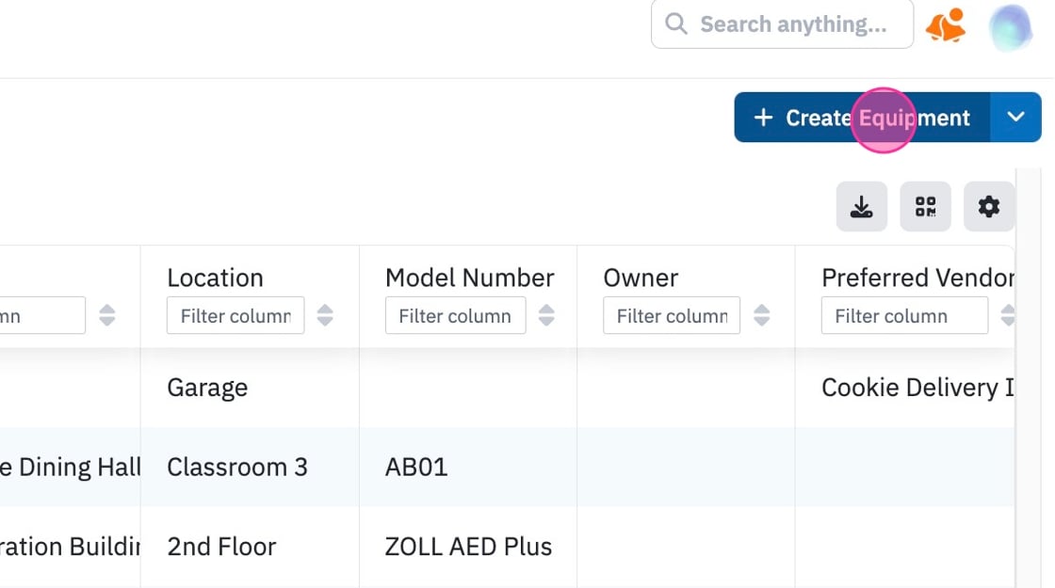Click the Owner filter column field
Viewport: 1055px width, 588px height.
(x=672, y=315)
